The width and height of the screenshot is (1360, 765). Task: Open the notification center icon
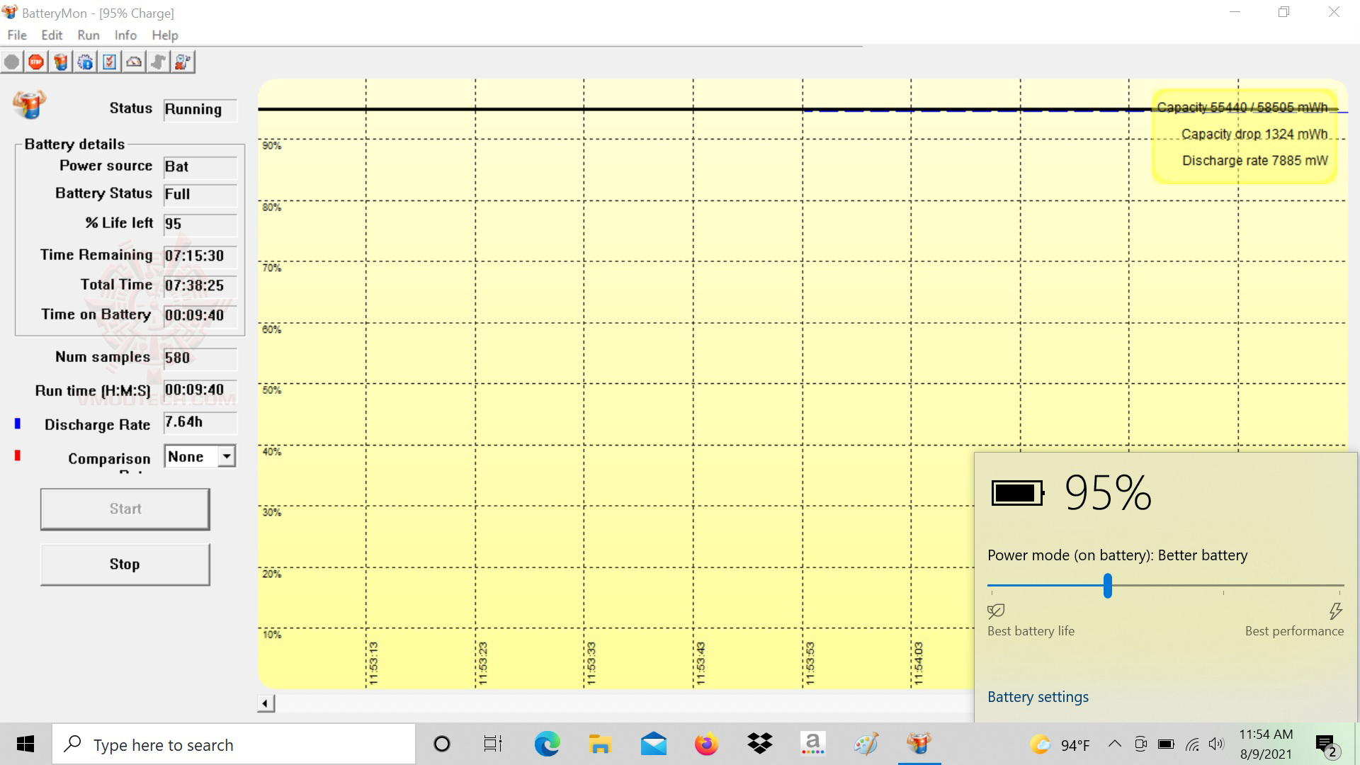[x=1325, y=744]
